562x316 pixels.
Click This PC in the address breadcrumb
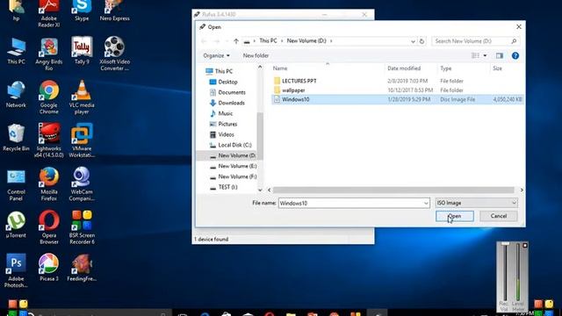(x=268, y=41)
